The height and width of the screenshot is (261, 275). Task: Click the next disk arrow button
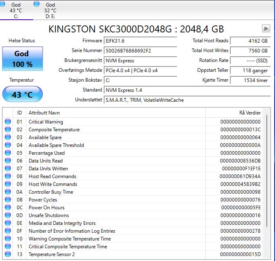(x=266, y=28)
